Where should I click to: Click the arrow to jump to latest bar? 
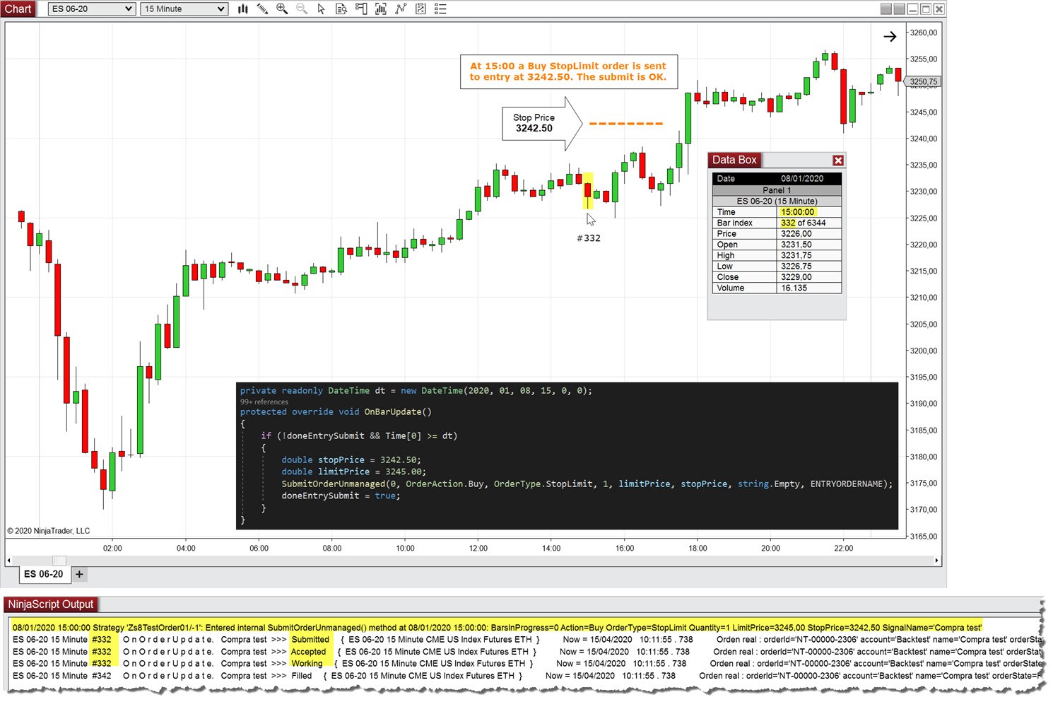point(889,36)
